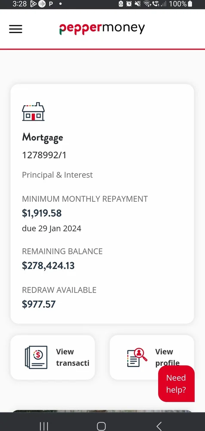Tap the transactions document dollar icon

36,357
